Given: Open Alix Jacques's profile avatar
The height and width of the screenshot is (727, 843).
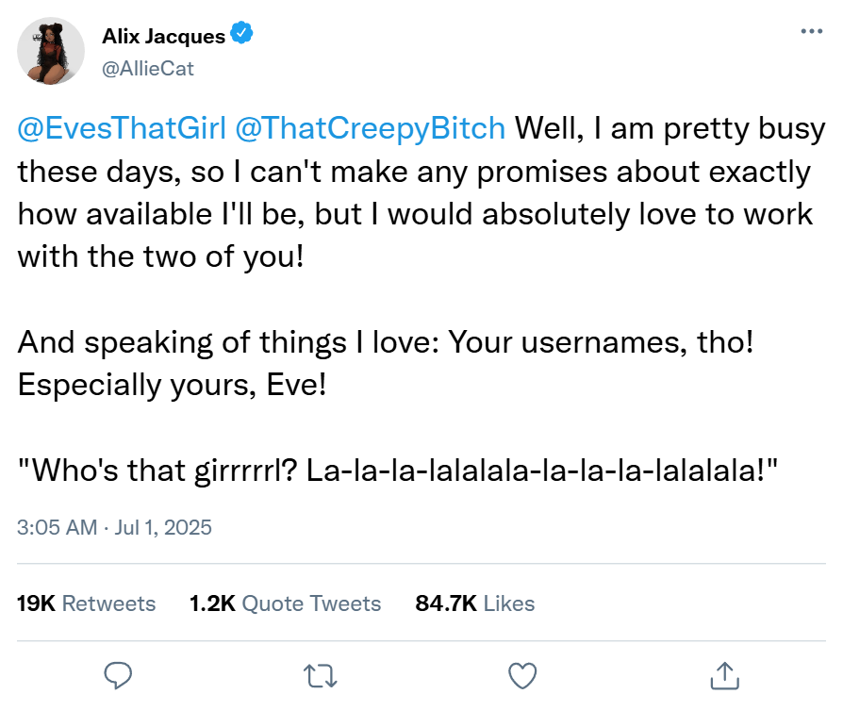Looking at the screenshot, I should (51, 50).
